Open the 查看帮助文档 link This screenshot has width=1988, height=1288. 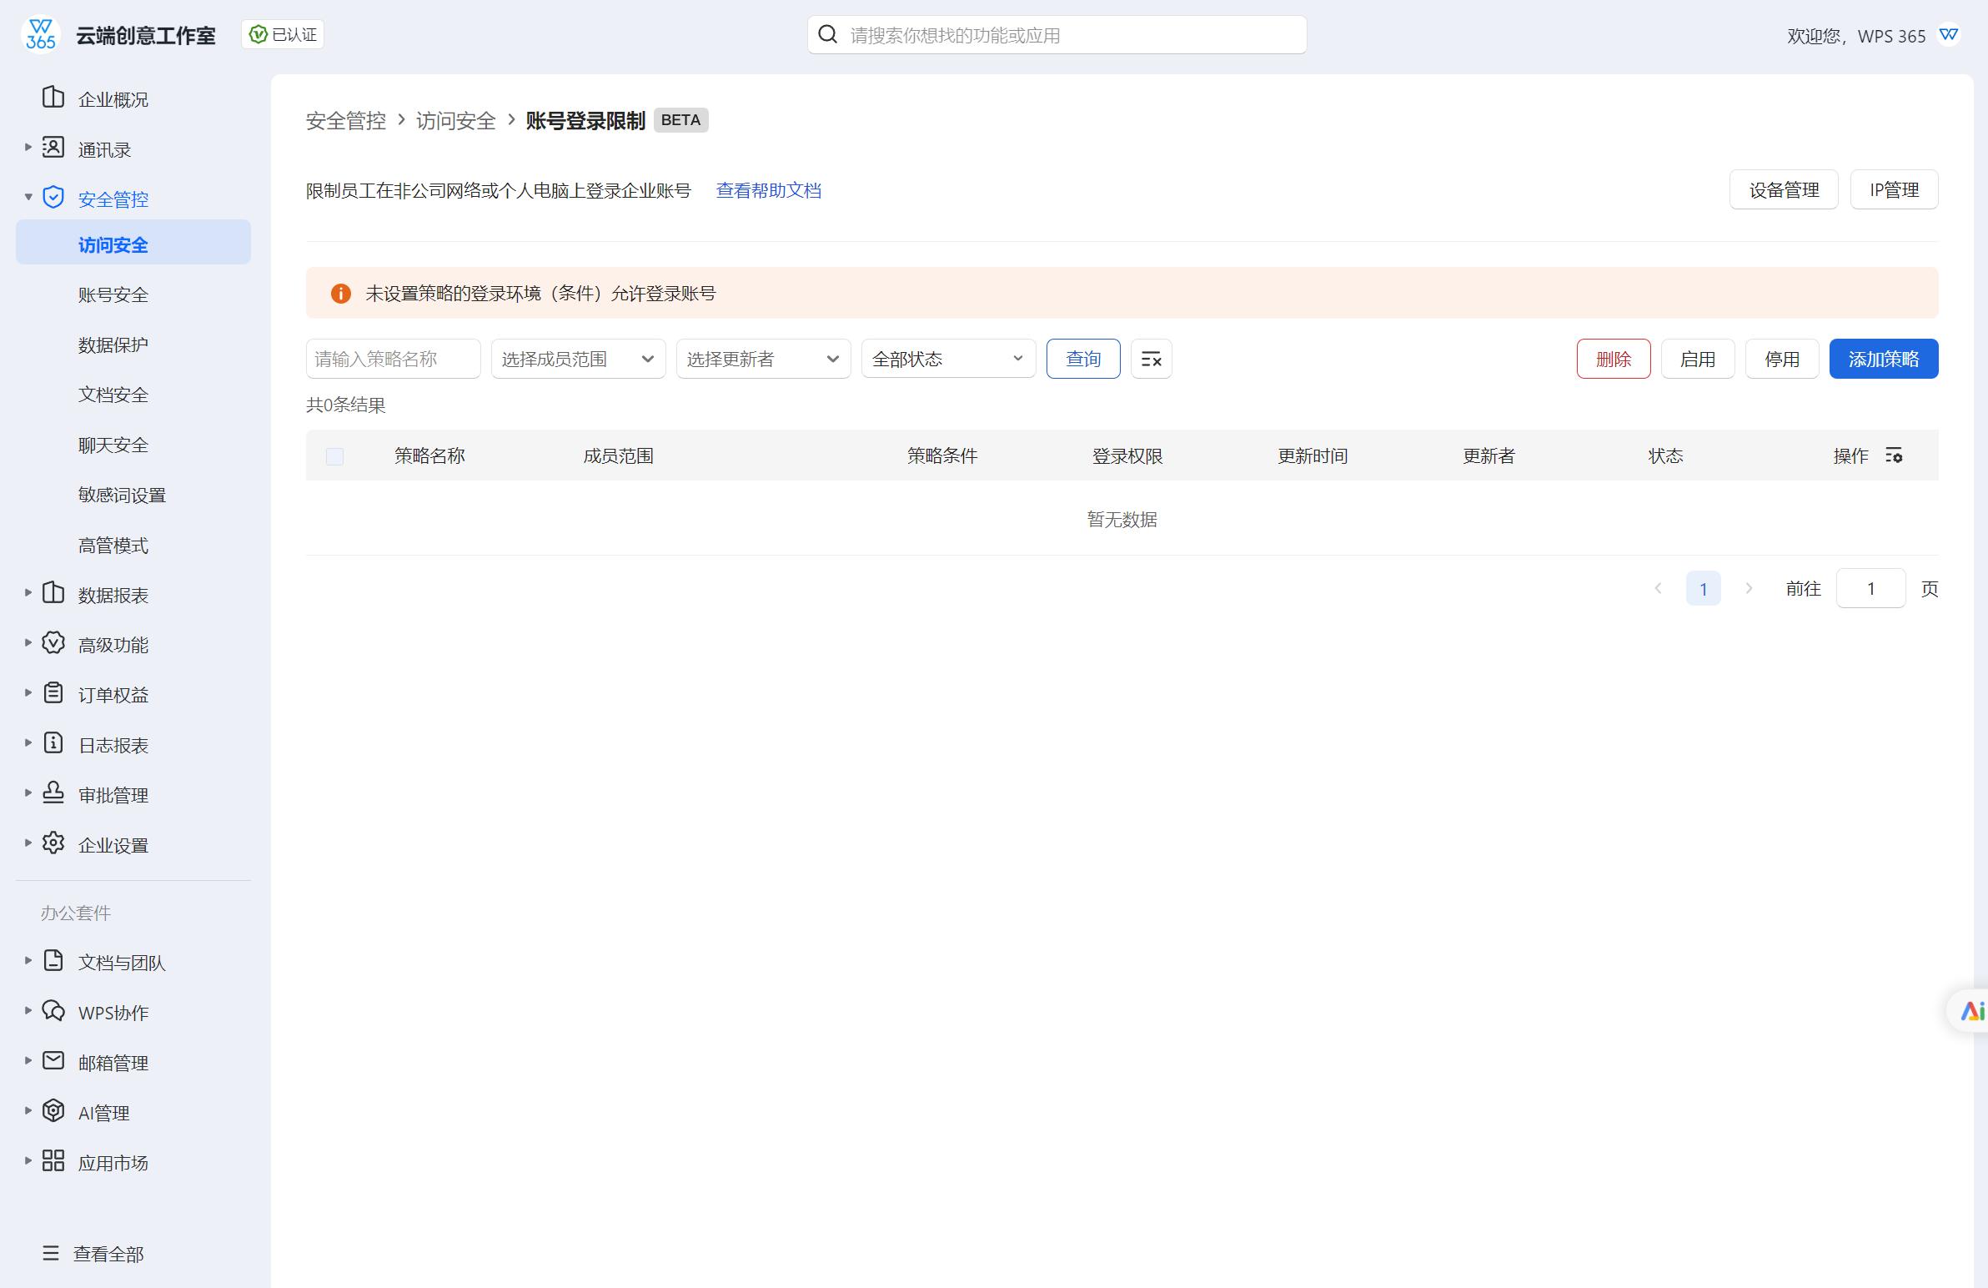point(768,190)
